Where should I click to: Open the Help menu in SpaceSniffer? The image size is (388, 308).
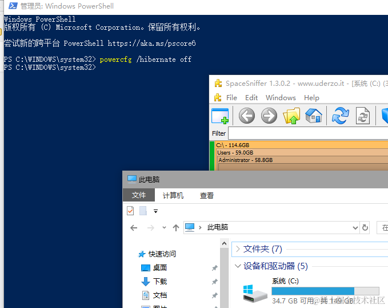311,97
